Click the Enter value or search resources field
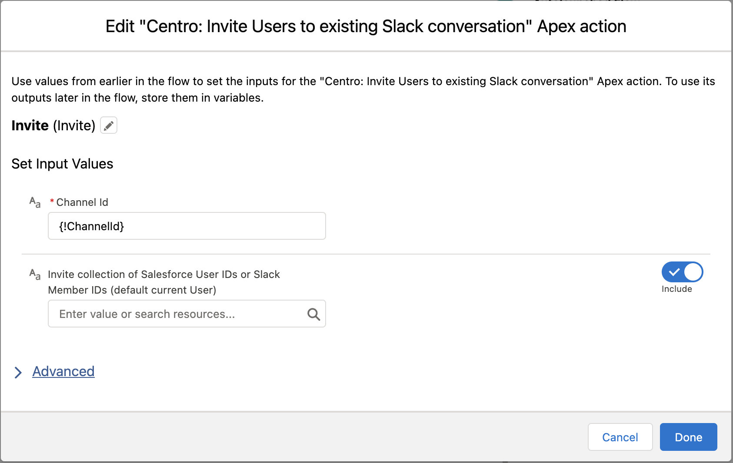This screenshot has height=463, width=733. click(174, 314)
